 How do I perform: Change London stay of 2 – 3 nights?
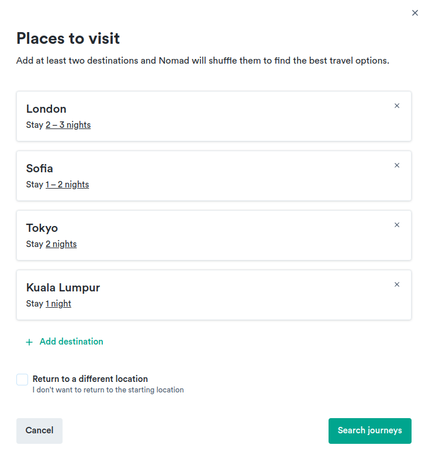click(68, 125)
